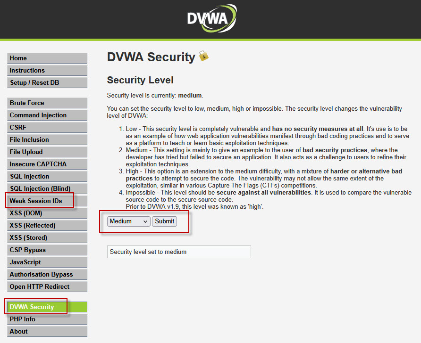421x343 pixels.
Task: Open Insecure CAPTCHA in the sidebar
Action: (47, 164)
